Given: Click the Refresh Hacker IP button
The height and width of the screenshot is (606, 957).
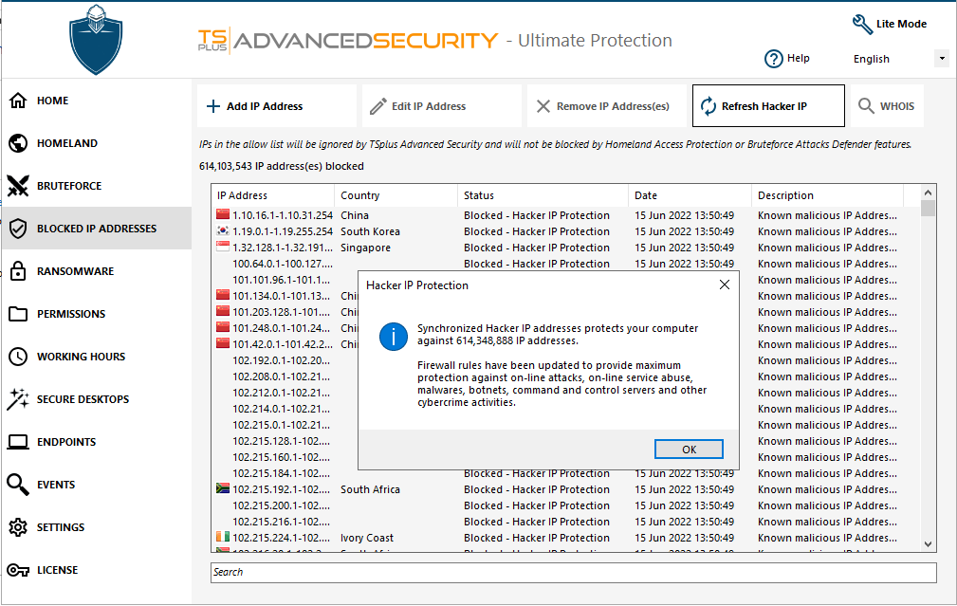Looking at the screenshot, I should coord(768,106).
